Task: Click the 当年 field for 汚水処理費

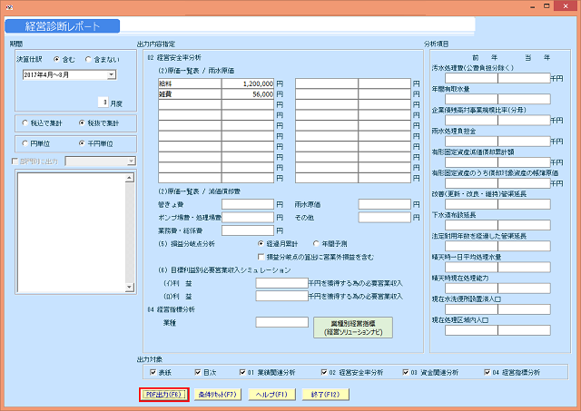Action: (525, 78)
